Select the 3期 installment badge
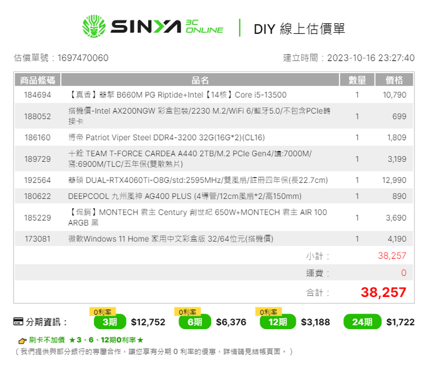Screen dimensions: 428x369 pos(110,322)
